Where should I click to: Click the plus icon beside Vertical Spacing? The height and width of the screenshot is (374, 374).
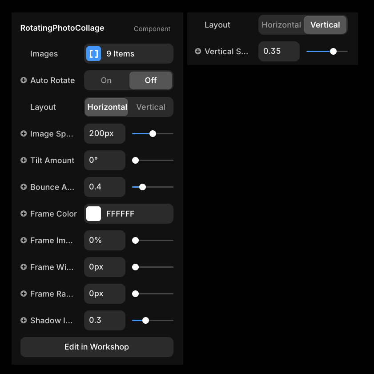[x=198, y=52]
